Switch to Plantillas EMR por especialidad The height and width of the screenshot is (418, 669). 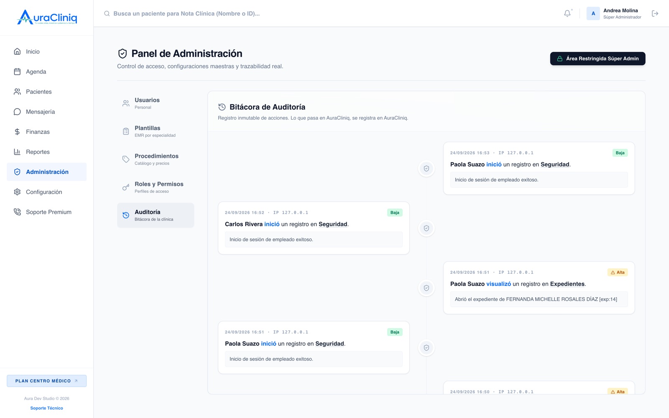[156, 131]
